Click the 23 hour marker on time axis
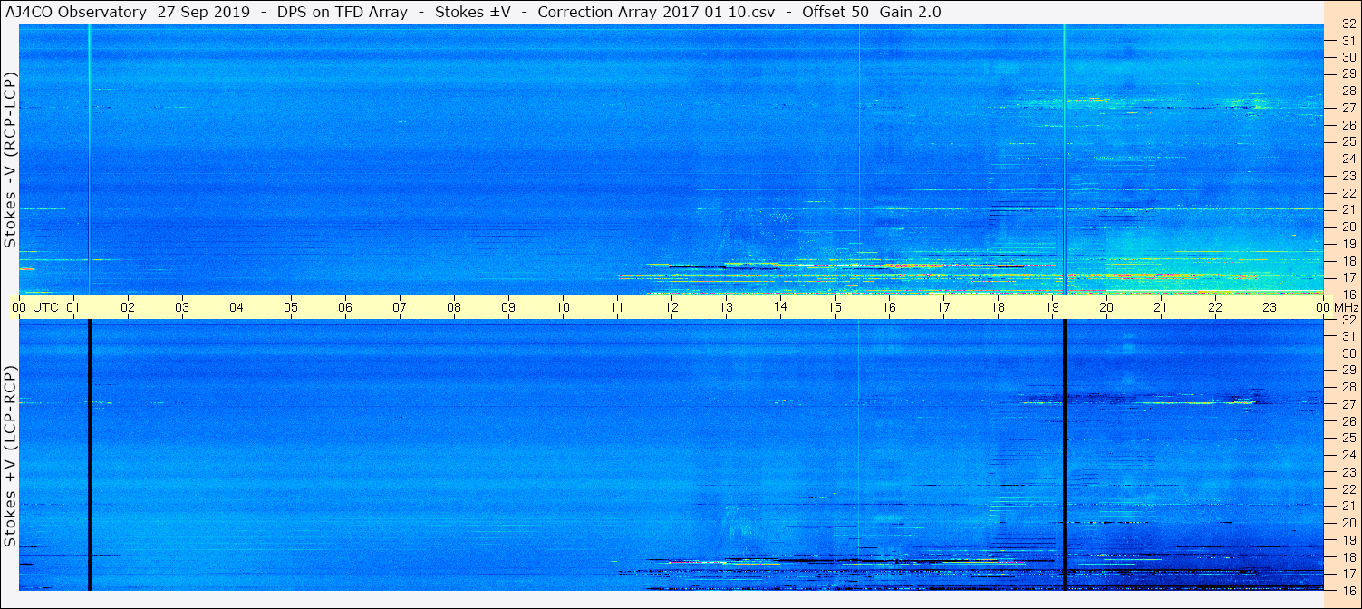The width and height of the screenshot is (1362, 609). click(x=1270, y=307)
